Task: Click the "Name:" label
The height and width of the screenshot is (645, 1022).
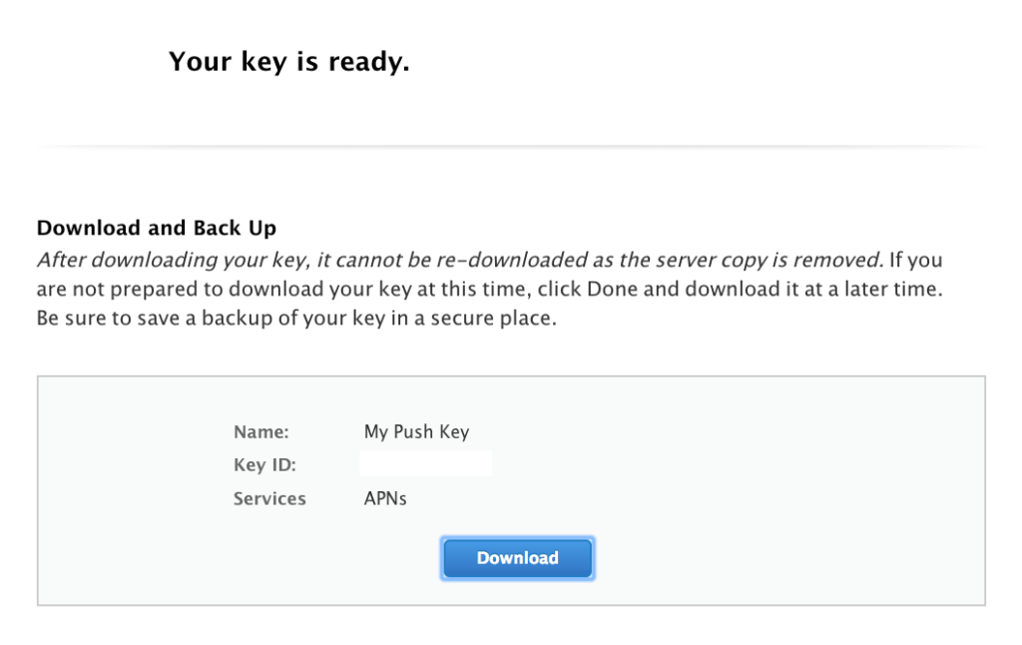Action: (260, 432)
